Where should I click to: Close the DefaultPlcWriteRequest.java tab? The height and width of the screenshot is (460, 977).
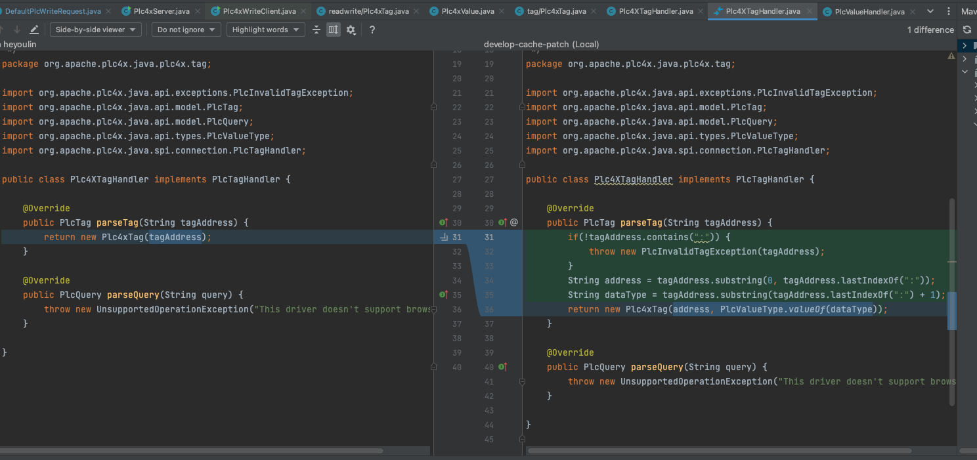109,11
